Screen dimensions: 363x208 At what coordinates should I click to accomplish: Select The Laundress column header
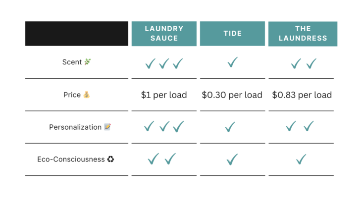pyautogui.click(x=303, y=34)
